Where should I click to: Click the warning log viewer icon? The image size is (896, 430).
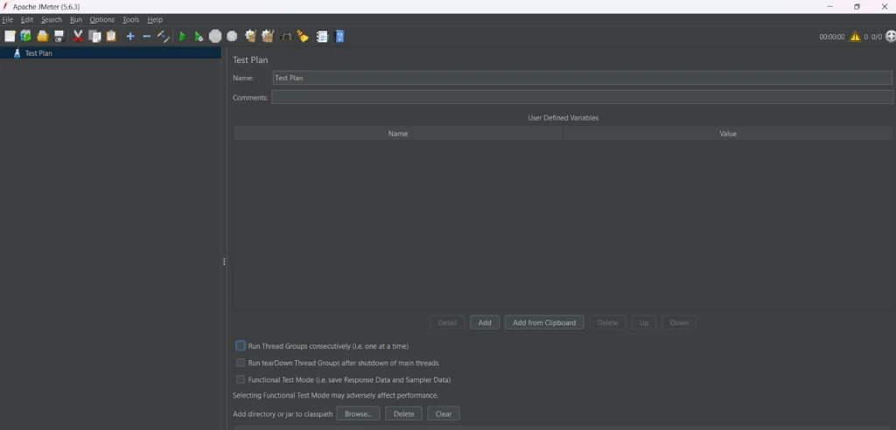[x=855, y=37]
